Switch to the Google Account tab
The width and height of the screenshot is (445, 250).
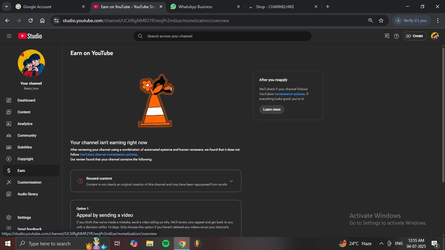(x=50, y=7)
